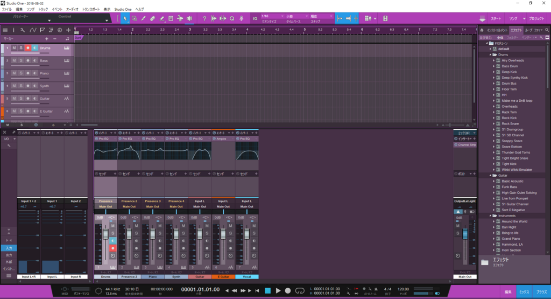Click the tempo value 120.00
Screen dimensions: 551x299
pyautogui.click(x=403, y=289)
